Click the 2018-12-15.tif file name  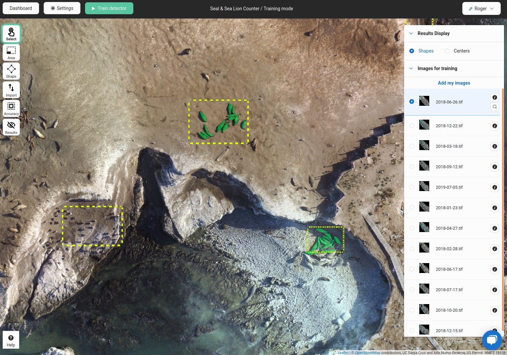pos(449,331)
